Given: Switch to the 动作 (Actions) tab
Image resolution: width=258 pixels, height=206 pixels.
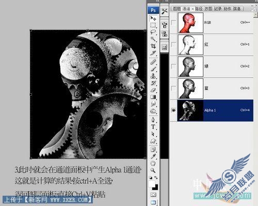Looking at the screenshot, I should pos(228,9).
